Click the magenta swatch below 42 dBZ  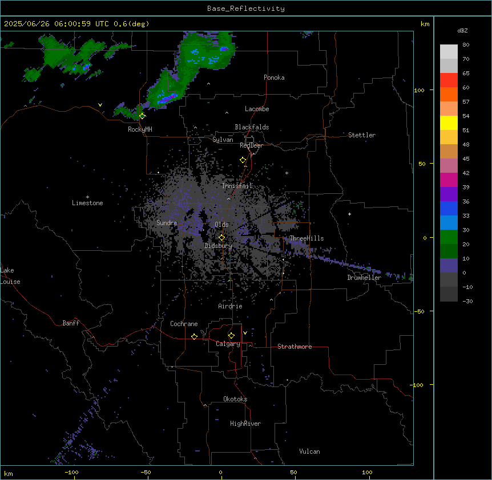449,180
